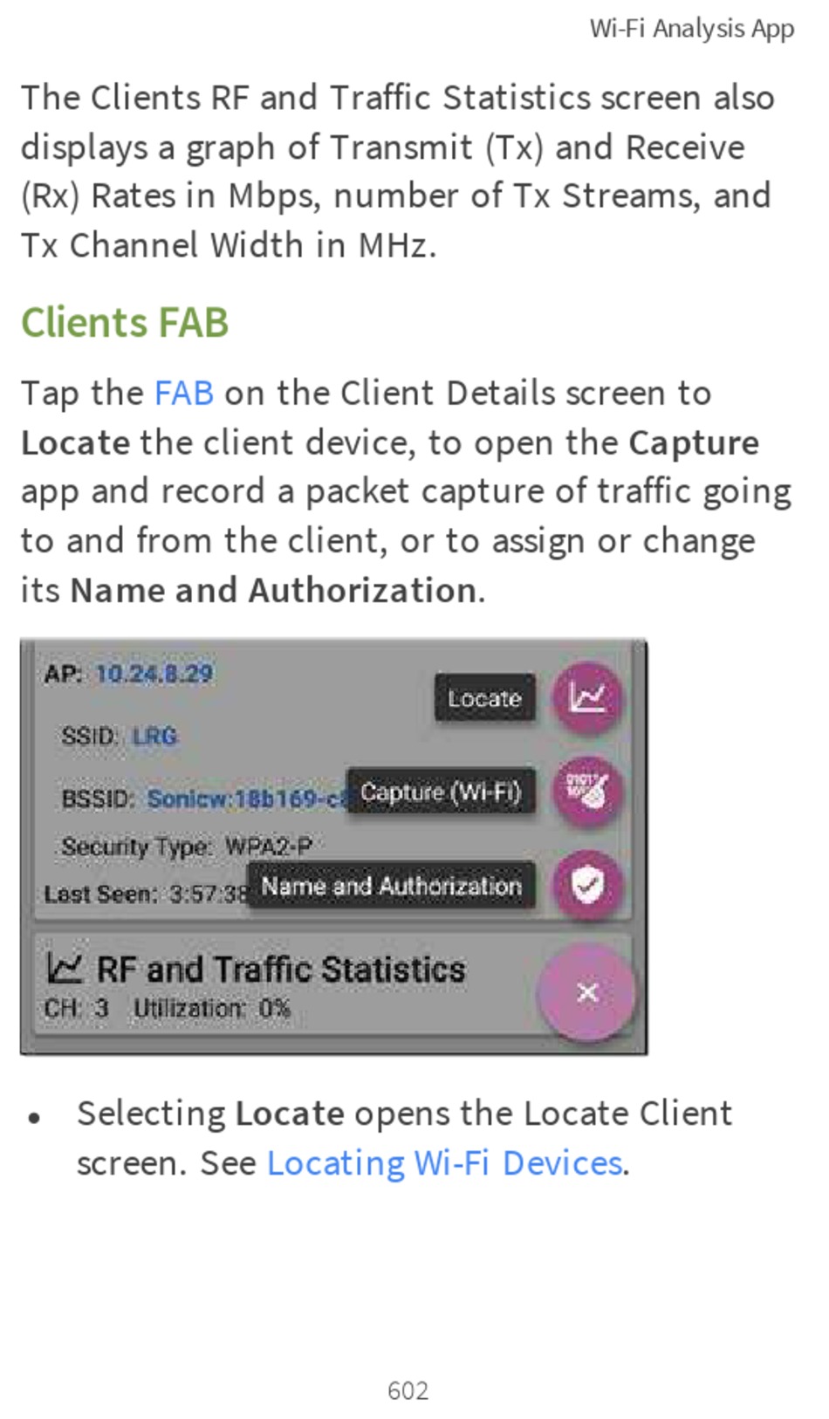Click the Security Type WPA2-P field
This screenshot has height=1419, width=829.
[186, 847]
